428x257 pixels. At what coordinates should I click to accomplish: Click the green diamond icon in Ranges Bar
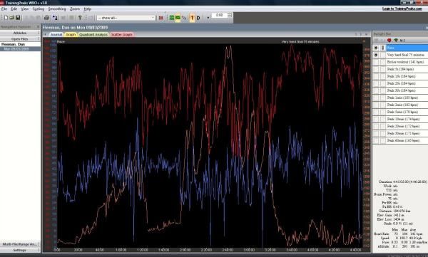(x=396, y=41)
